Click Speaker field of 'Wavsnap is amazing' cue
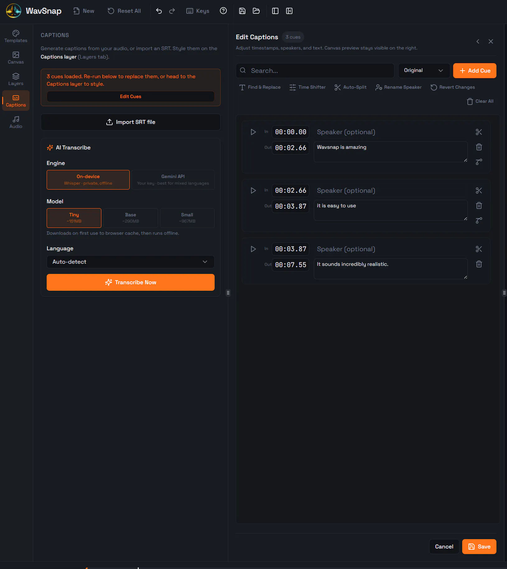Viewport: 507px width, 569px height. point(391,132)
